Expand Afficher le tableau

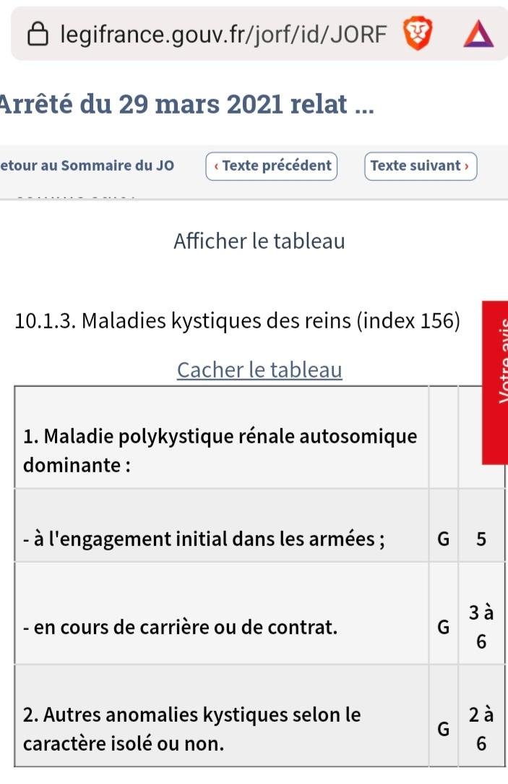tap(259, 241)
